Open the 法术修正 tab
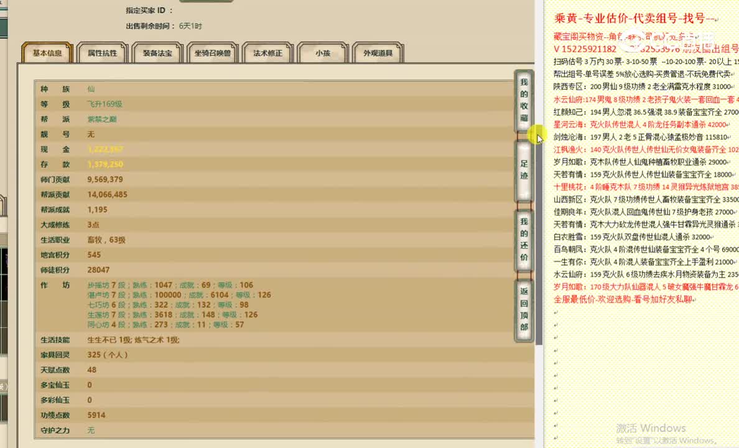The image size is (739, 448). click(x=267, y=53)
